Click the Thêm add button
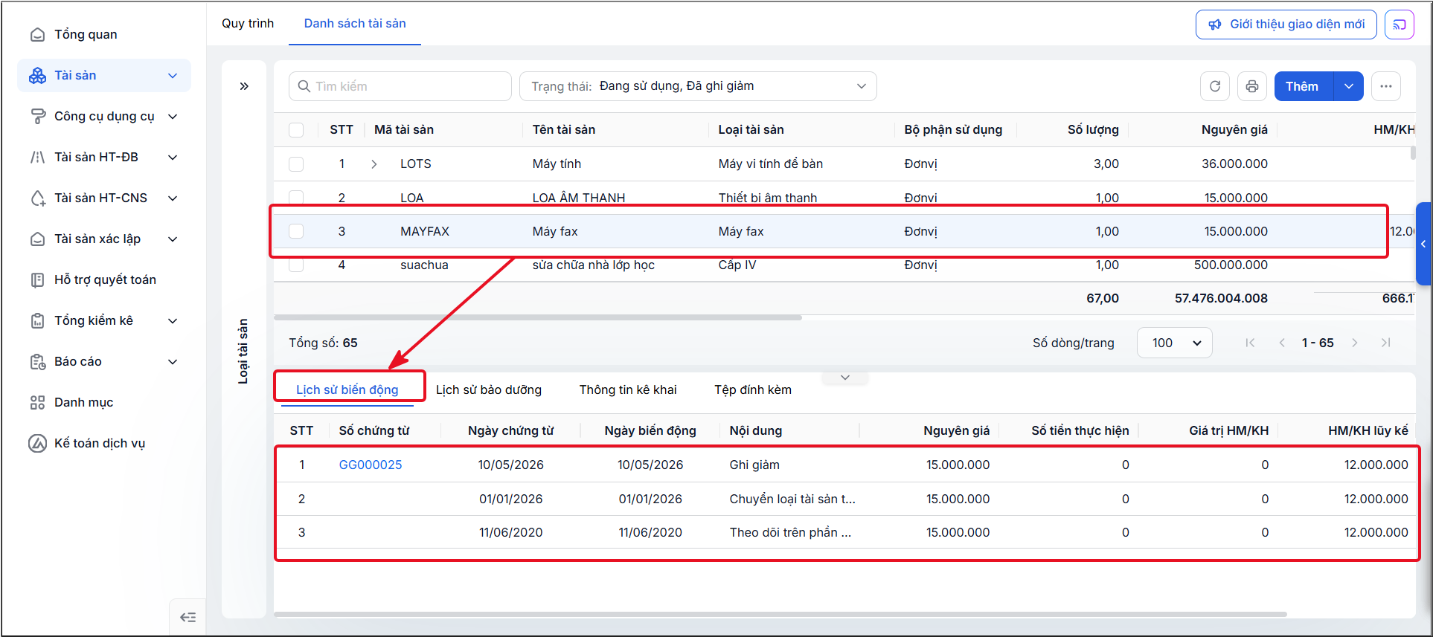The image size is (1433, 637). click(x=1304, y=86)
